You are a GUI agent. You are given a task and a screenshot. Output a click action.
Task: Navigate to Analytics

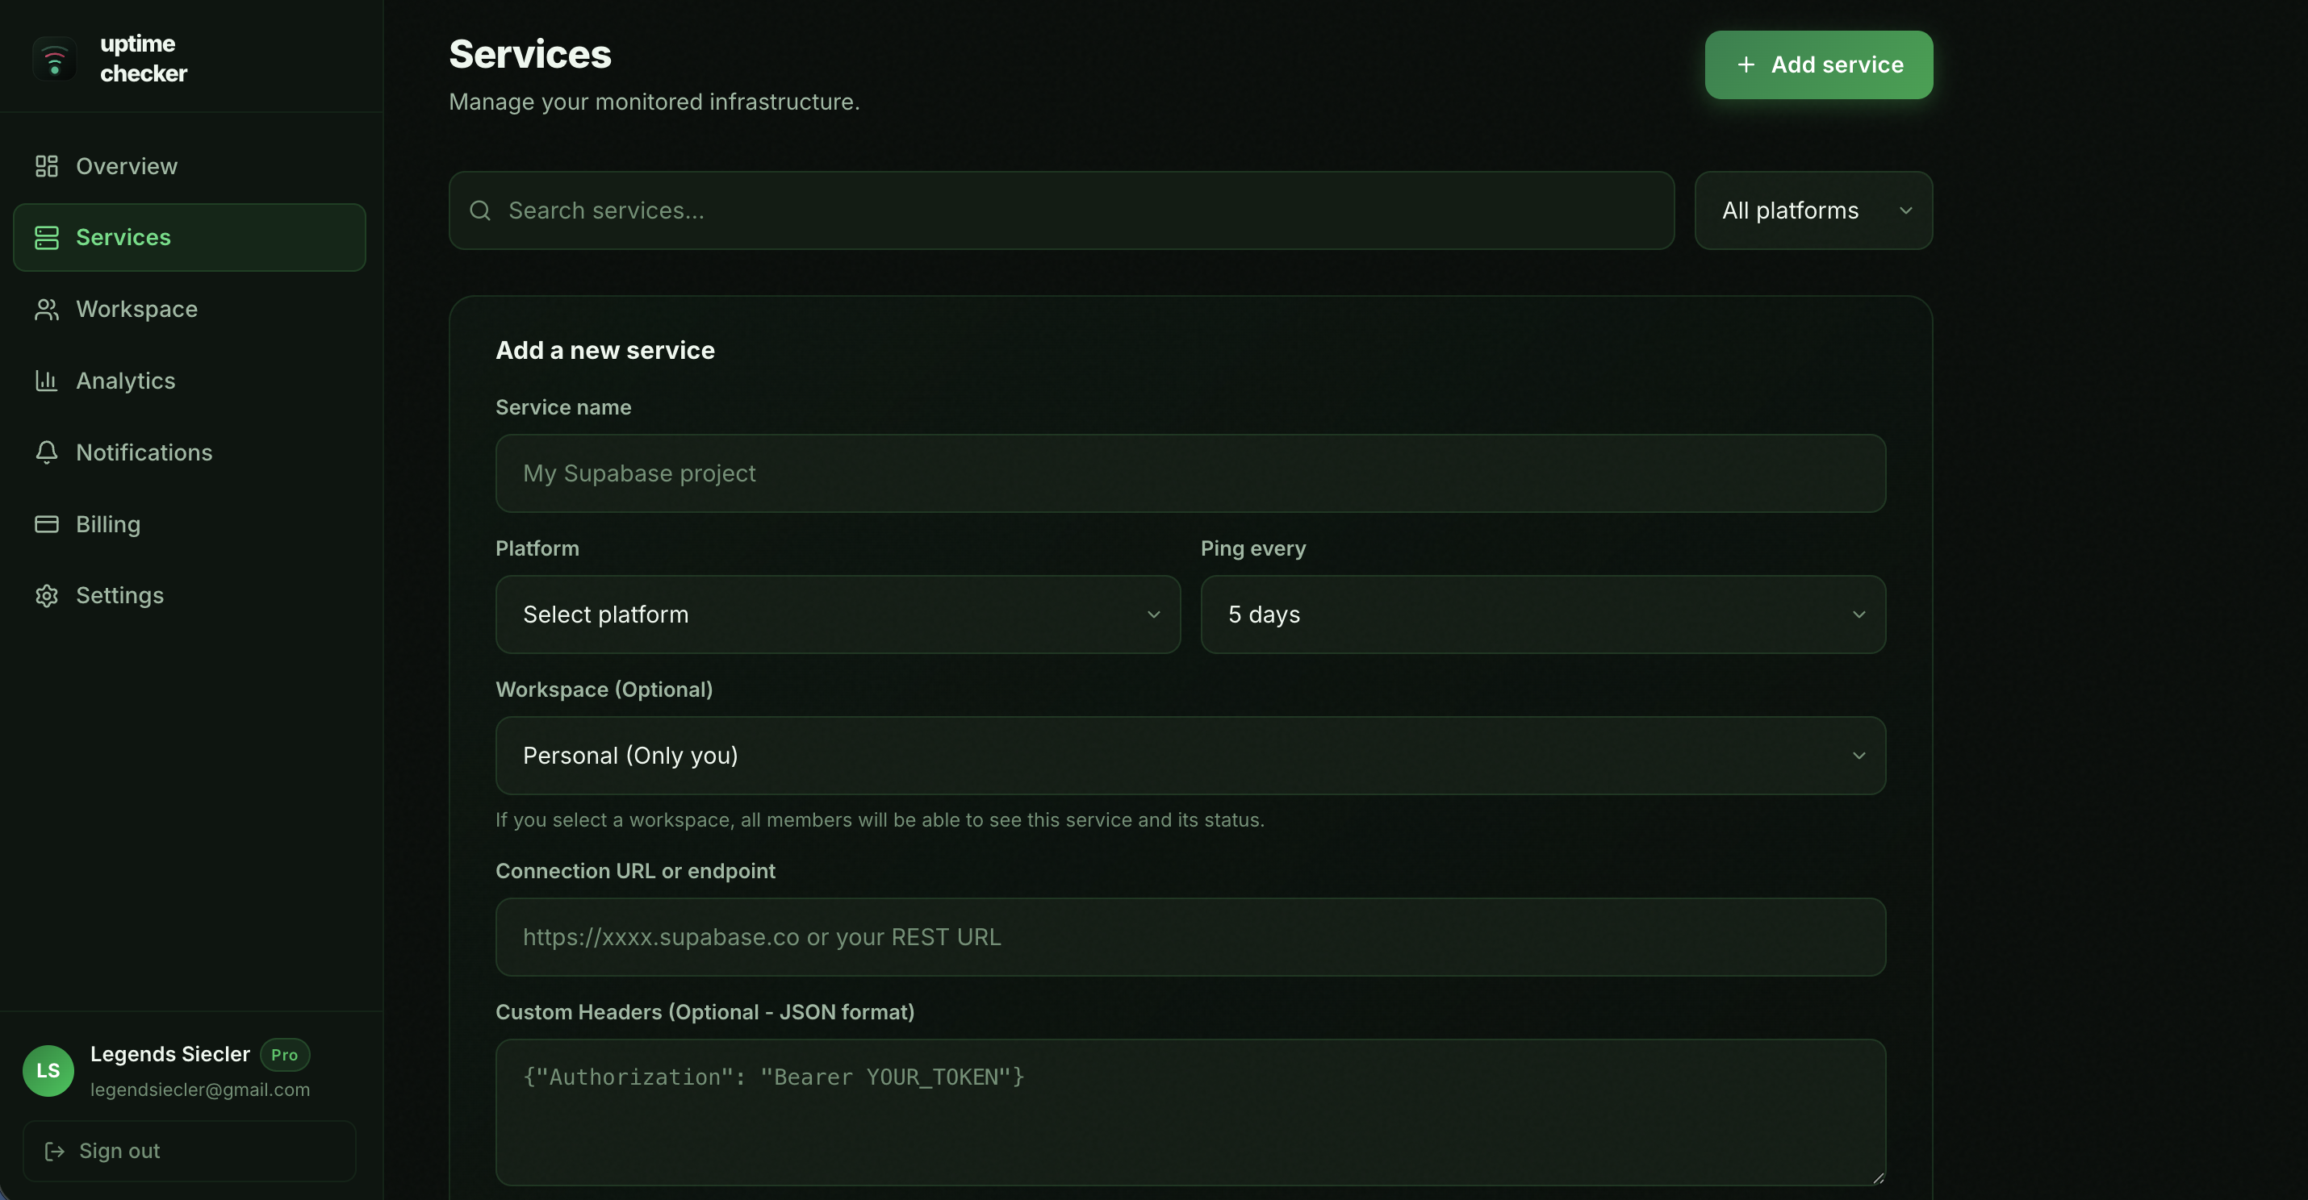(x=190, y=381)
